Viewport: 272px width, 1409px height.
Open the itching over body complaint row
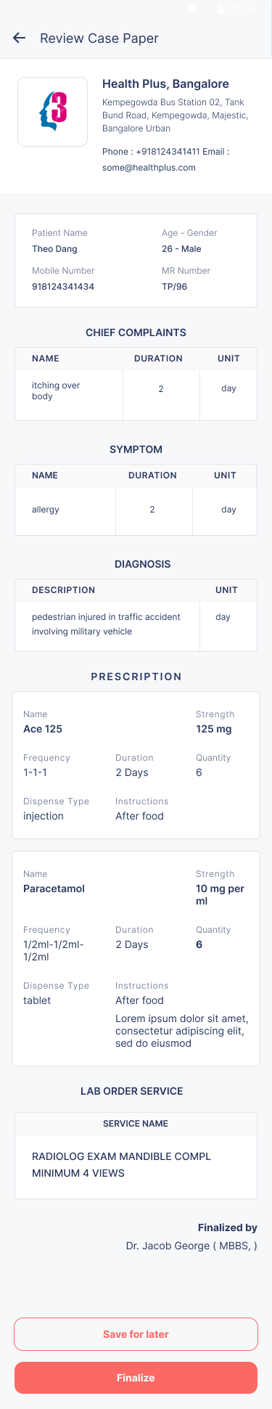[136, 395]
